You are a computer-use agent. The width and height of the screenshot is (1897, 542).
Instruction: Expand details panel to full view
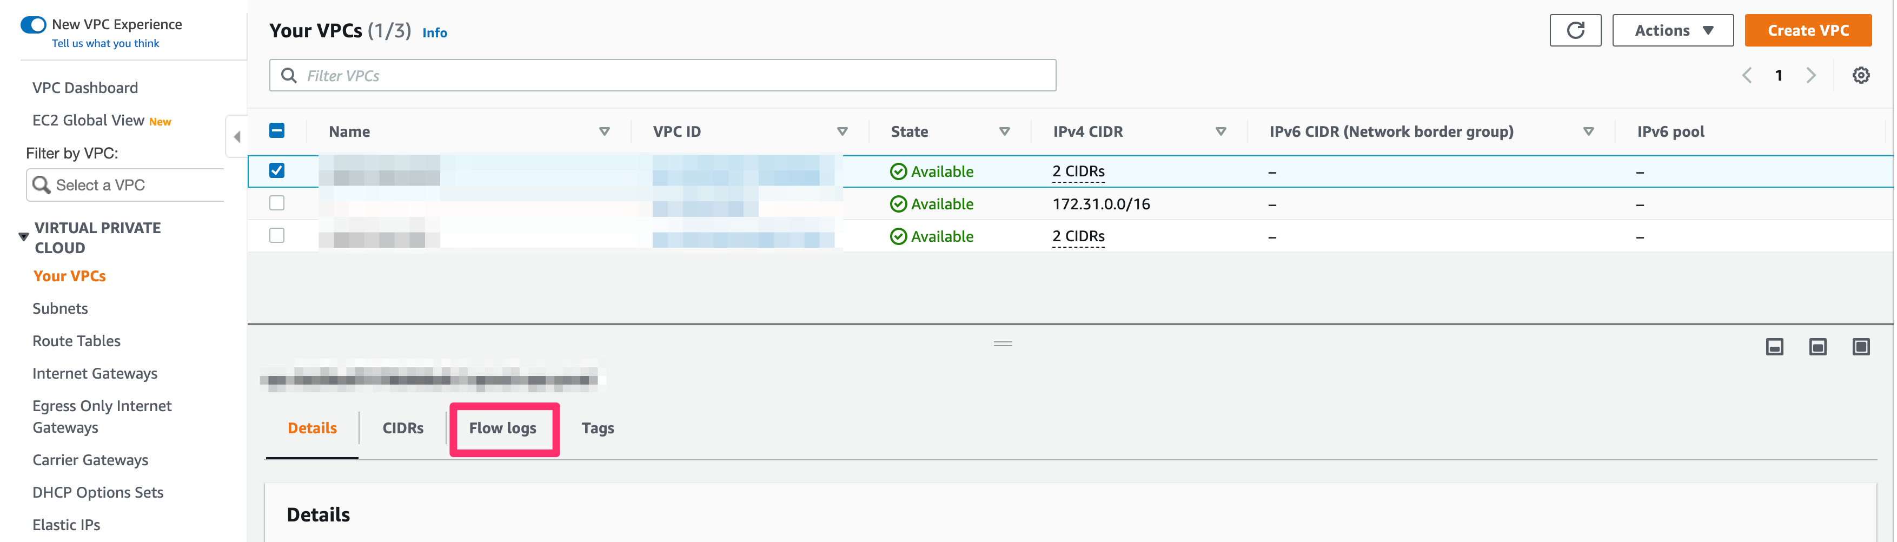(1860, 347)
